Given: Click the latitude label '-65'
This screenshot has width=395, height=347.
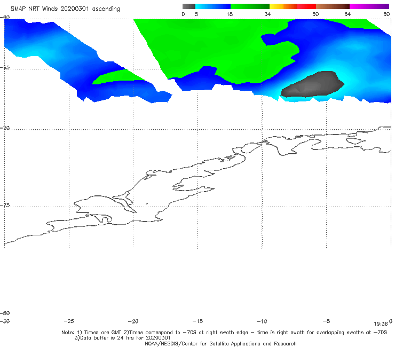Looking at the screenshot, I should (5, 68).
